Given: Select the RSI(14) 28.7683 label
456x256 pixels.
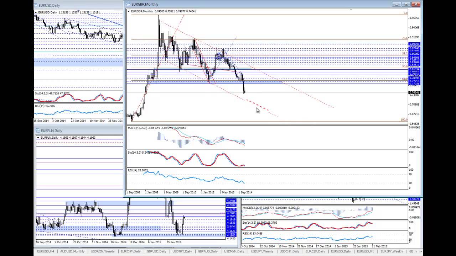Looking at the screenshot, I should tap(138, 170).
